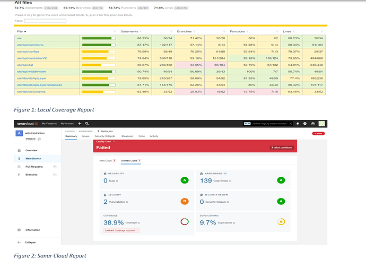Click the Main Branch sidebar icon

[x=19, y=159]
